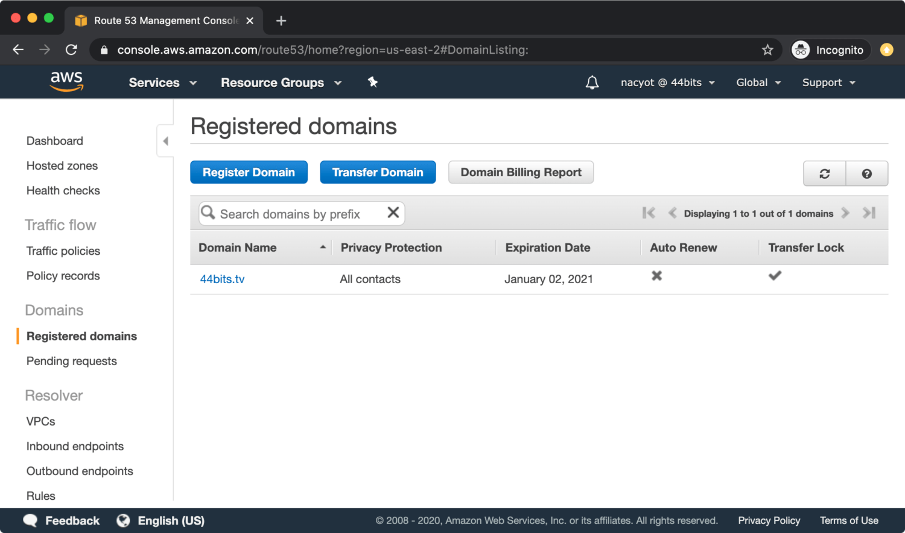The image size is (905, 533).
Task: Select the Route 53 Management Console browser tab
Action: [164, 21]
